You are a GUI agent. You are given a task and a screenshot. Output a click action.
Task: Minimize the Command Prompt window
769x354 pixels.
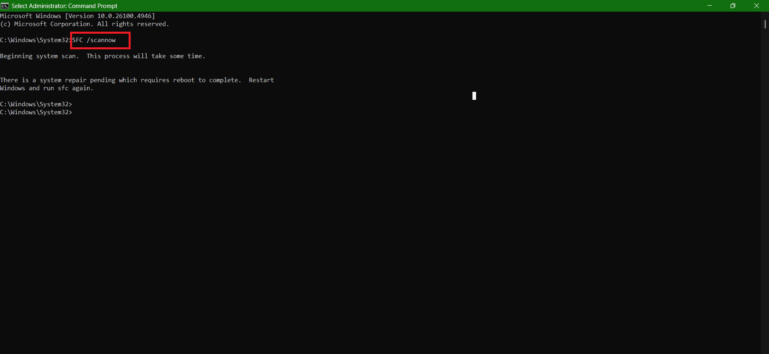tap(709, 6)
